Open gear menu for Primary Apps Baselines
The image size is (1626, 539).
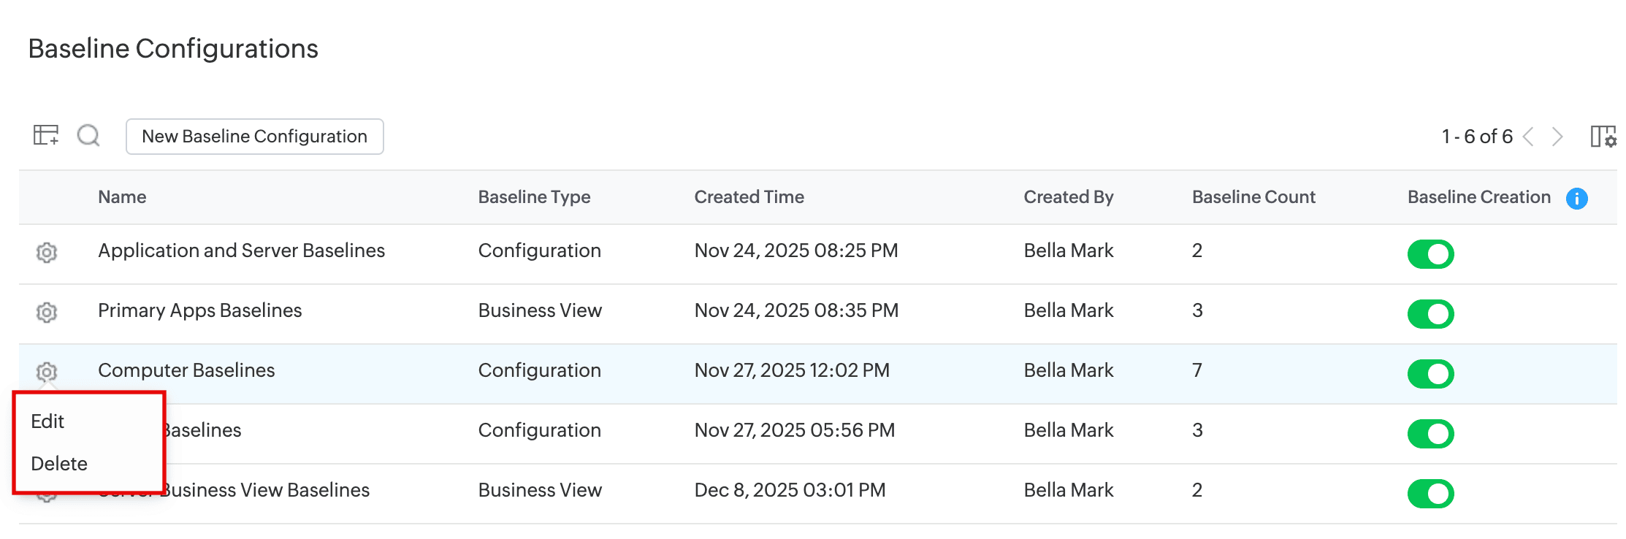47,312
